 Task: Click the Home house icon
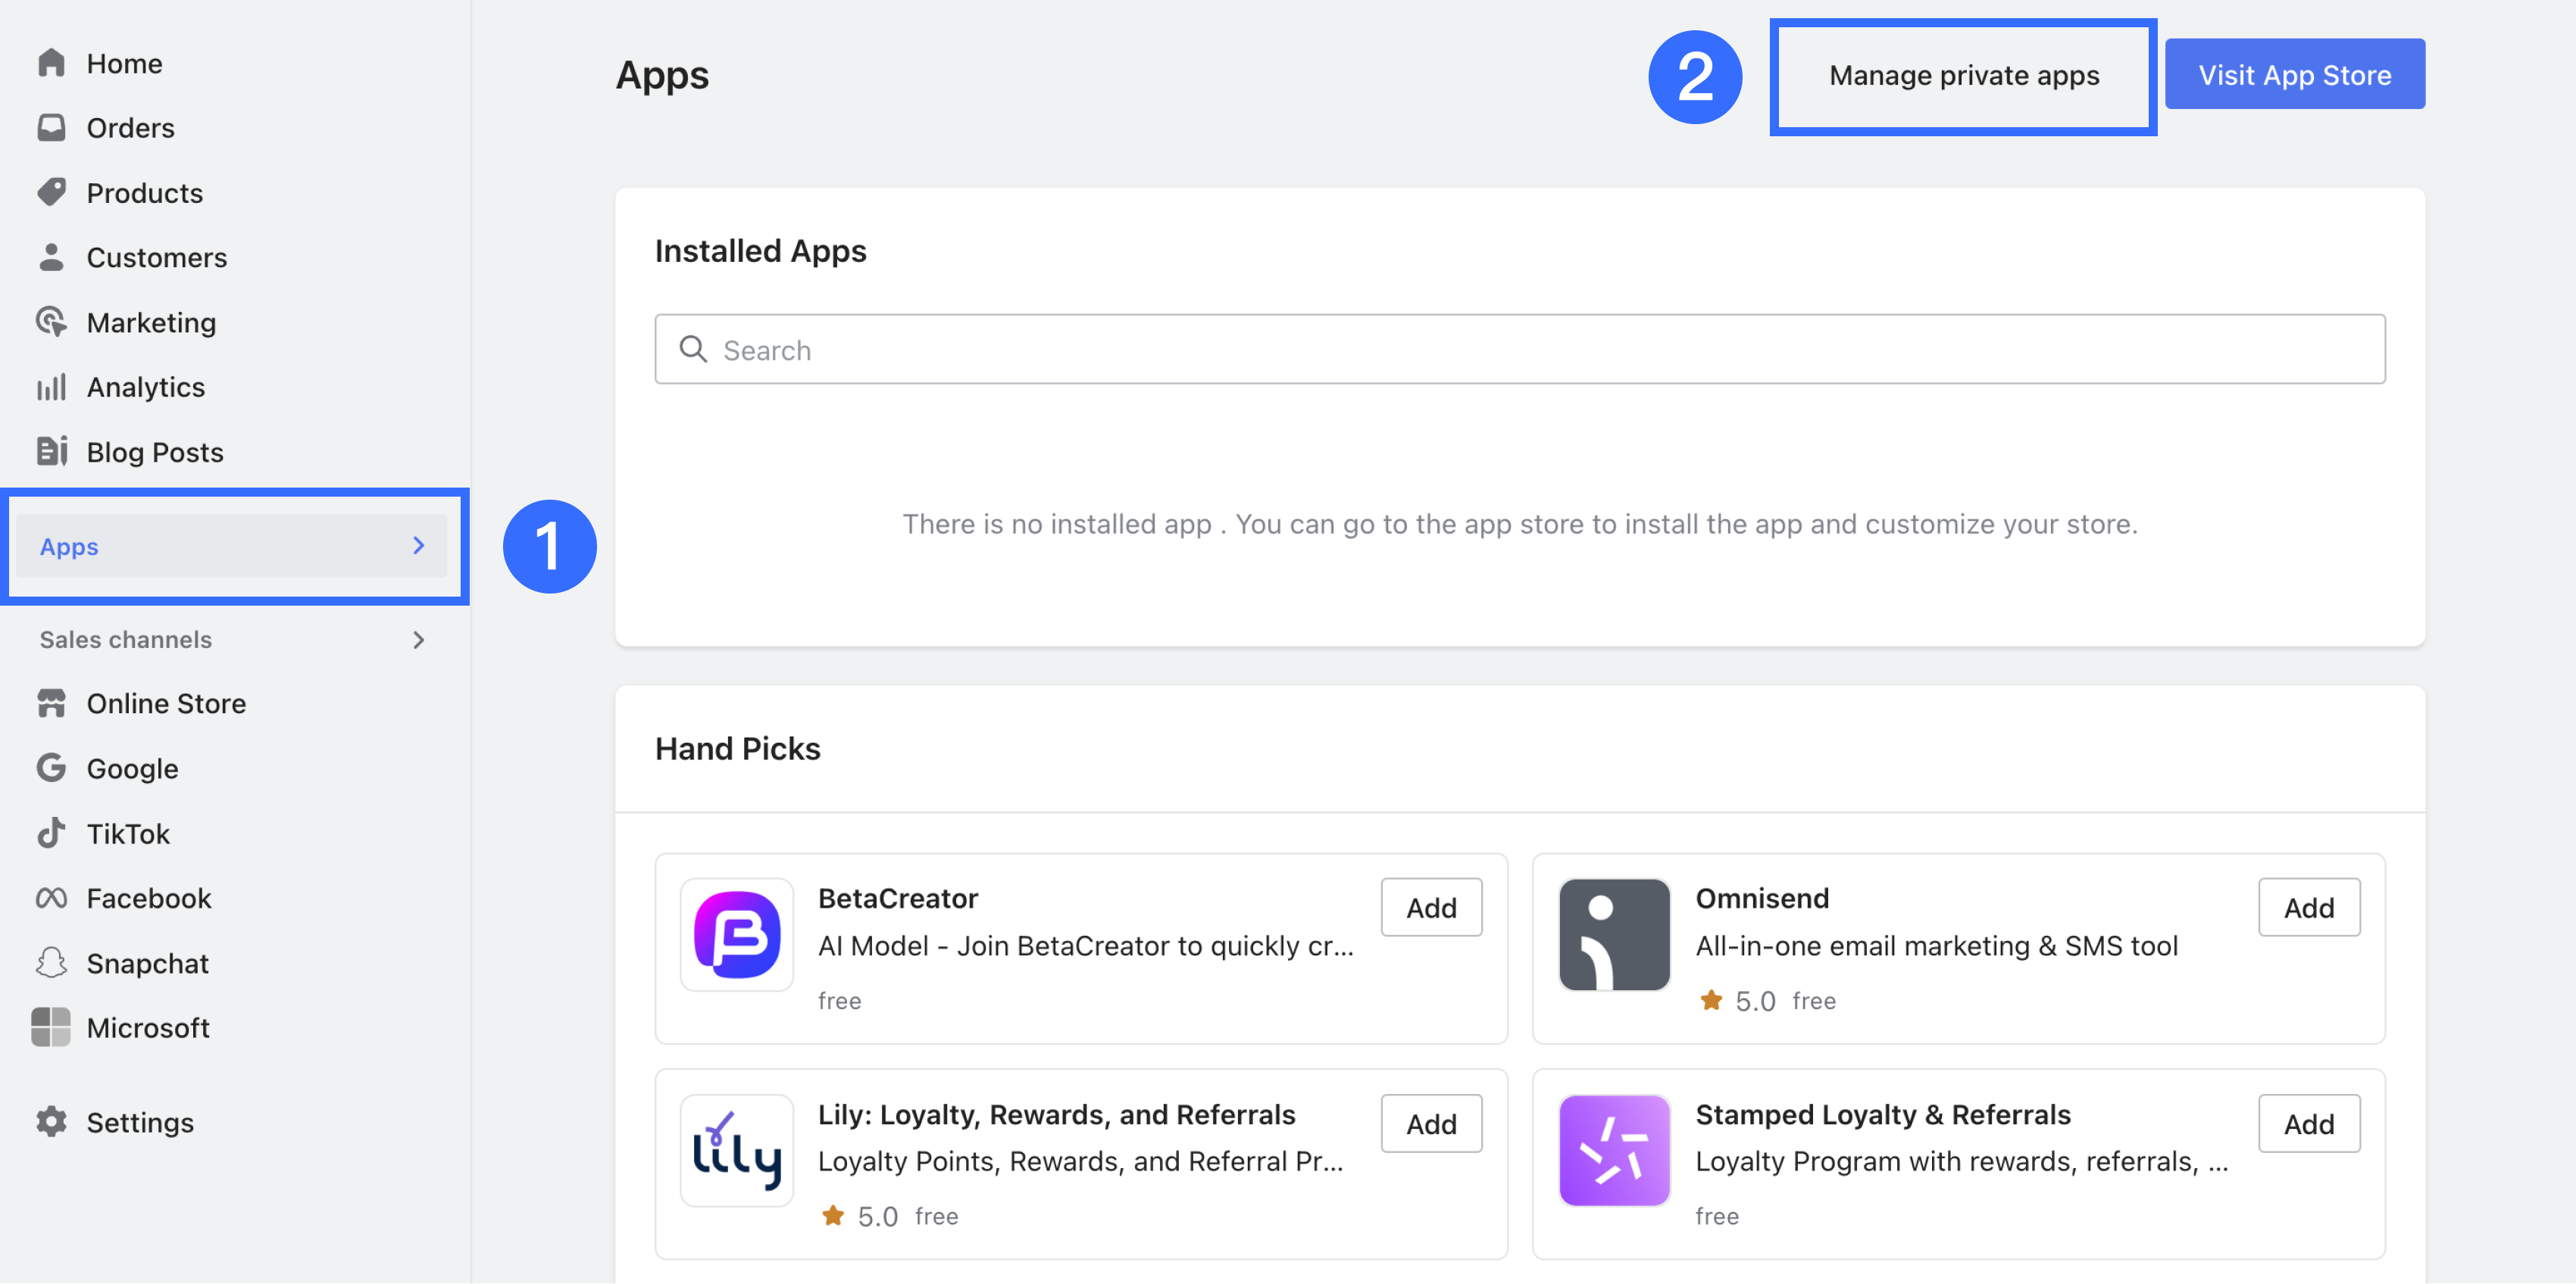click(51, 63)
